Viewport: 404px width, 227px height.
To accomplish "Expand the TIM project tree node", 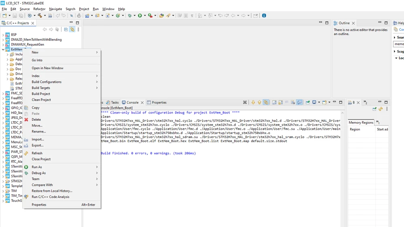I will click(x=3, y=191).
